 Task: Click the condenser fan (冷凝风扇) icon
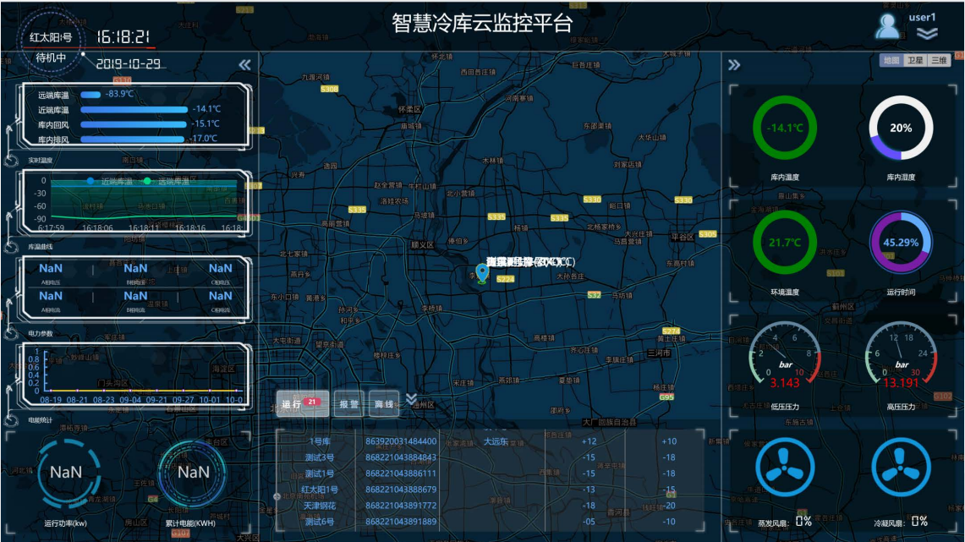901,467
